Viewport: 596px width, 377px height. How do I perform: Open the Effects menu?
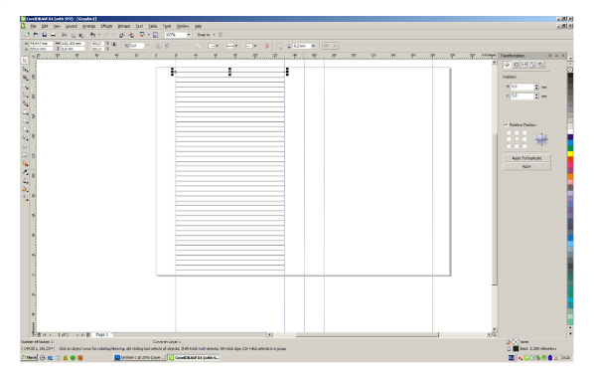coord(106,26)
